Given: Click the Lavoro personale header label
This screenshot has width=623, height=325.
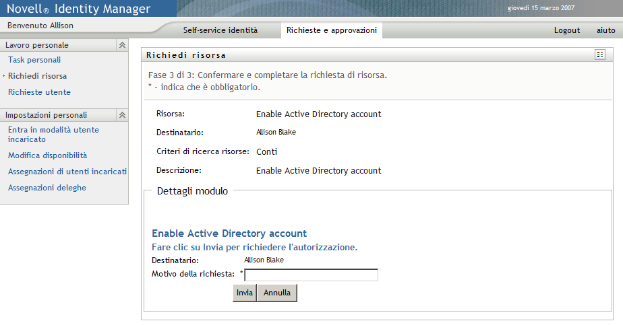Looking at the screenshot, I should (37, 45).
